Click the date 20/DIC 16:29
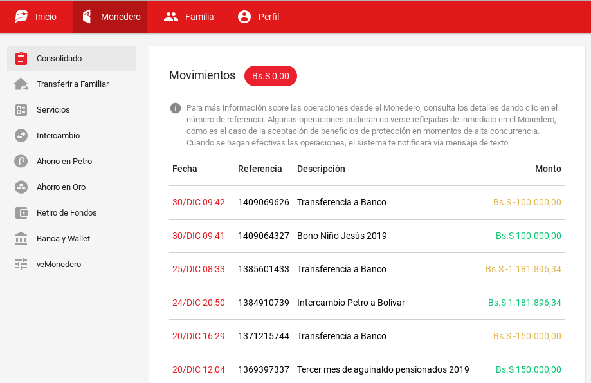The height and width of the screenshot is (383, 591). click(x=199, y=336)
